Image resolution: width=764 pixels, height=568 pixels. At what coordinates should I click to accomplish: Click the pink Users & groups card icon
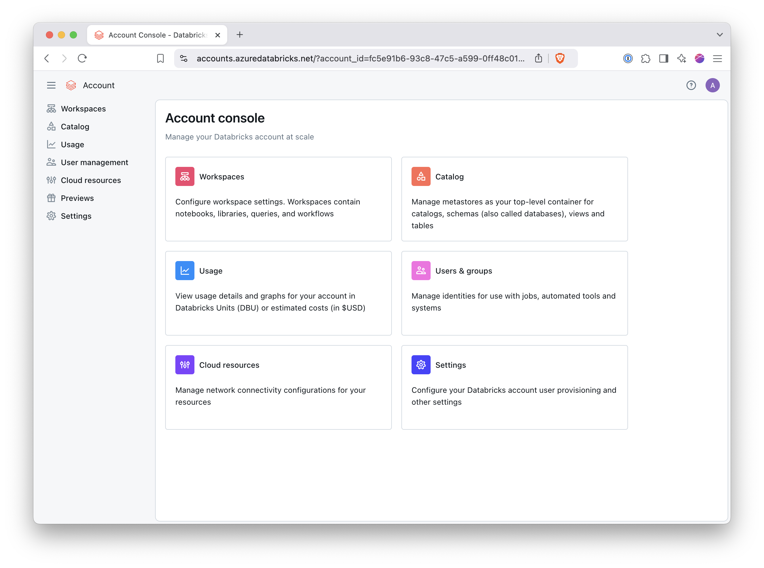point(421,271)
